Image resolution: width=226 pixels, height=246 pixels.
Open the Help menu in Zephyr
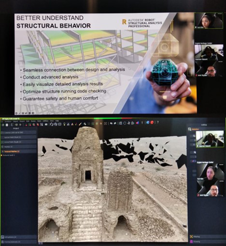coord(57,121)
